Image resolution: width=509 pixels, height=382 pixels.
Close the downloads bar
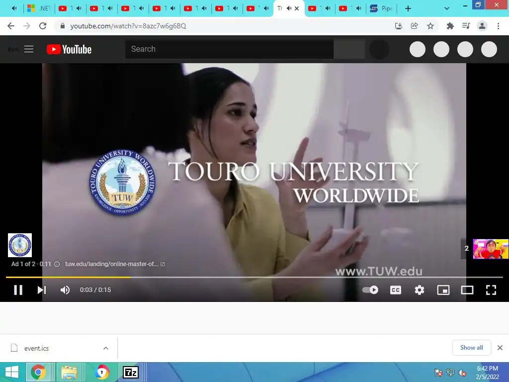(500, 348)
